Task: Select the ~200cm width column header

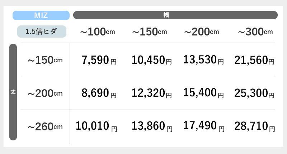Action: click(x=202, y=32)
